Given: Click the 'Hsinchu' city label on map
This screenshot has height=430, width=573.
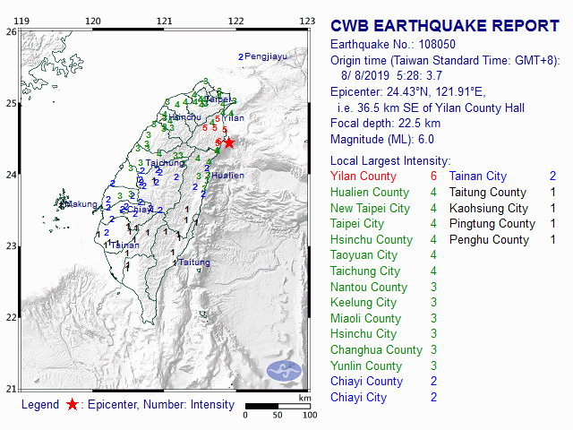Looking at the screenshot, I should tap(185, 117).
